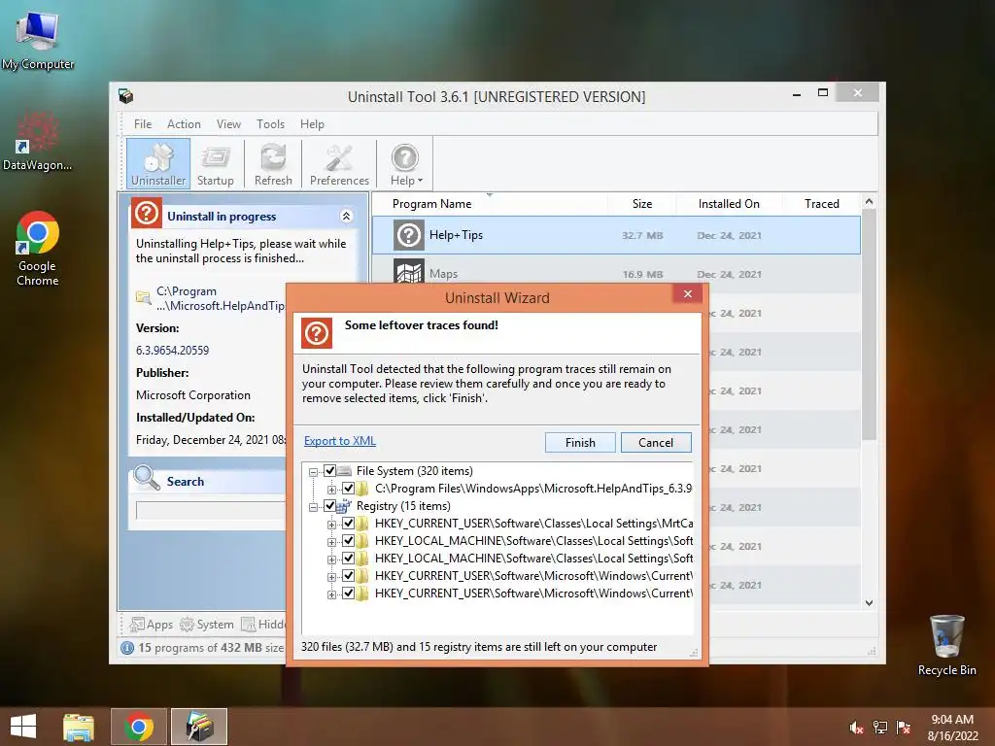Image resolution: width=995 pixels, height=746 pixels.
Task: Uncheck the C:\Program Files\WindowsApps checkbox
Action: (x=349, y=488)
